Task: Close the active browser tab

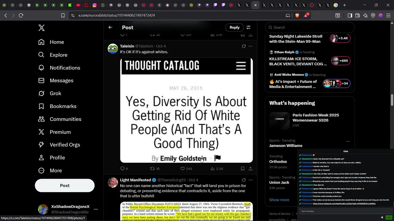Action: click(255, 5)
